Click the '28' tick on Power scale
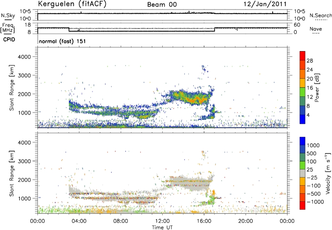The image size is (332, 230). [x=310, y=61]
